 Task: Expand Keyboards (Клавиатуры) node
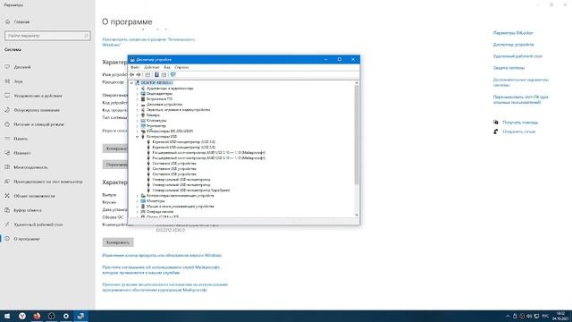tap(138, 121)
